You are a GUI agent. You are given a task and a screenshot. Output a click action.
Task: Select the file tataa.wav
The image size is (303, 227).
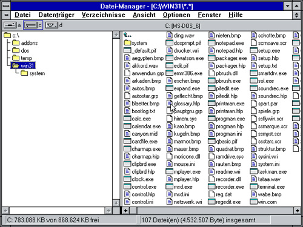click(x=265, y=179)
